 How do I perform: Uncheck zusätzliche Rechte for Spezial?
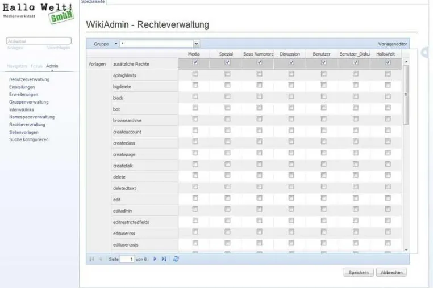[x=227, y=62]
